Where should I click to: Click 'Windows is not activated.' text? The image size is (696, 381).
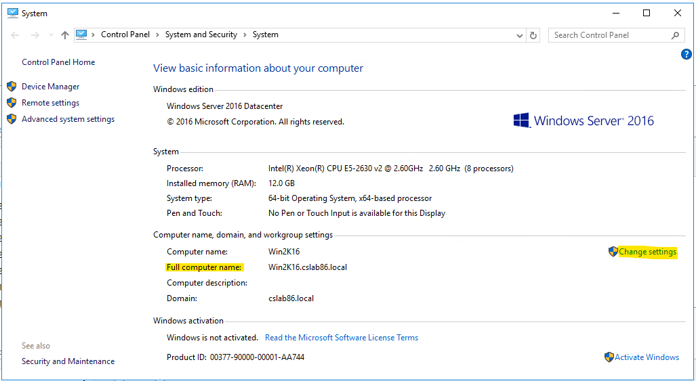click(212, 338)
